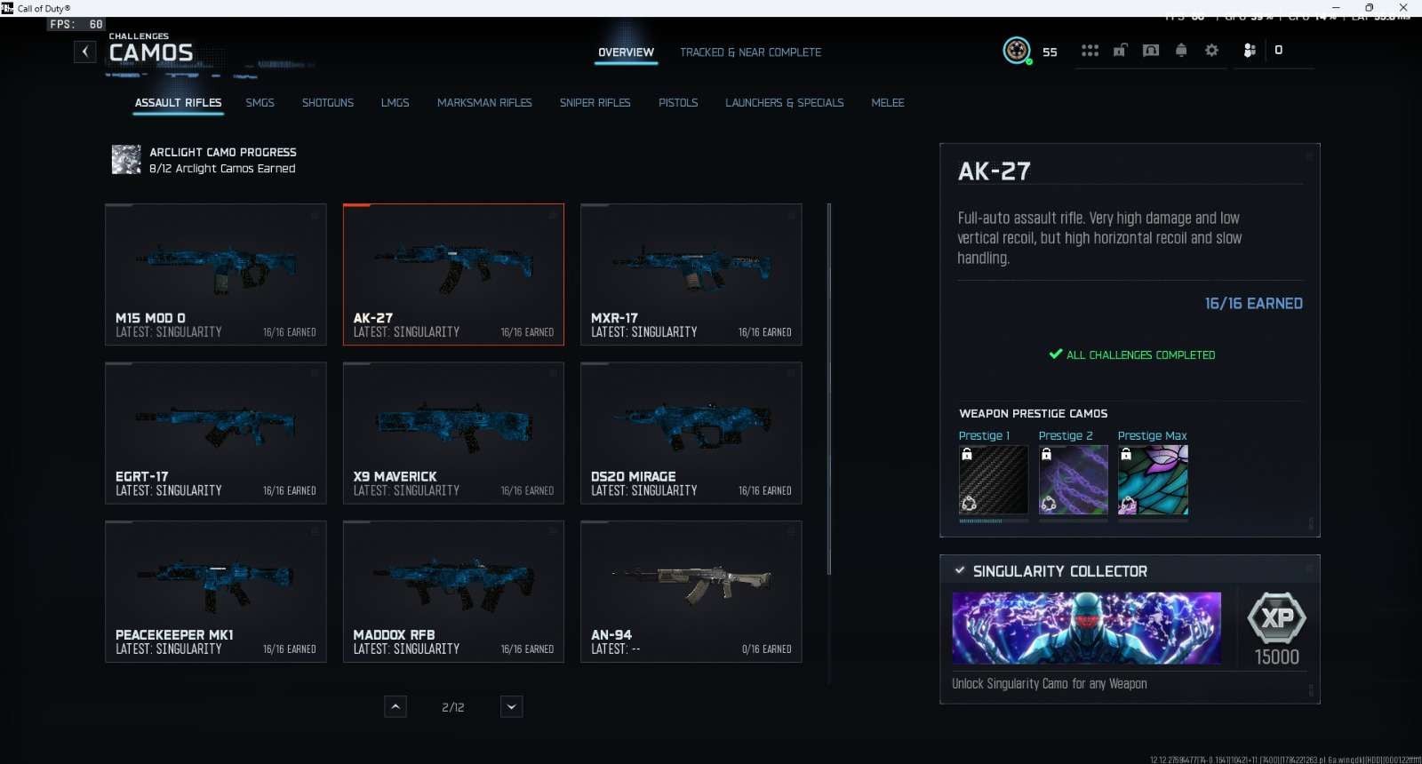Select the Melee category
1422x764 pixels.
888,103
